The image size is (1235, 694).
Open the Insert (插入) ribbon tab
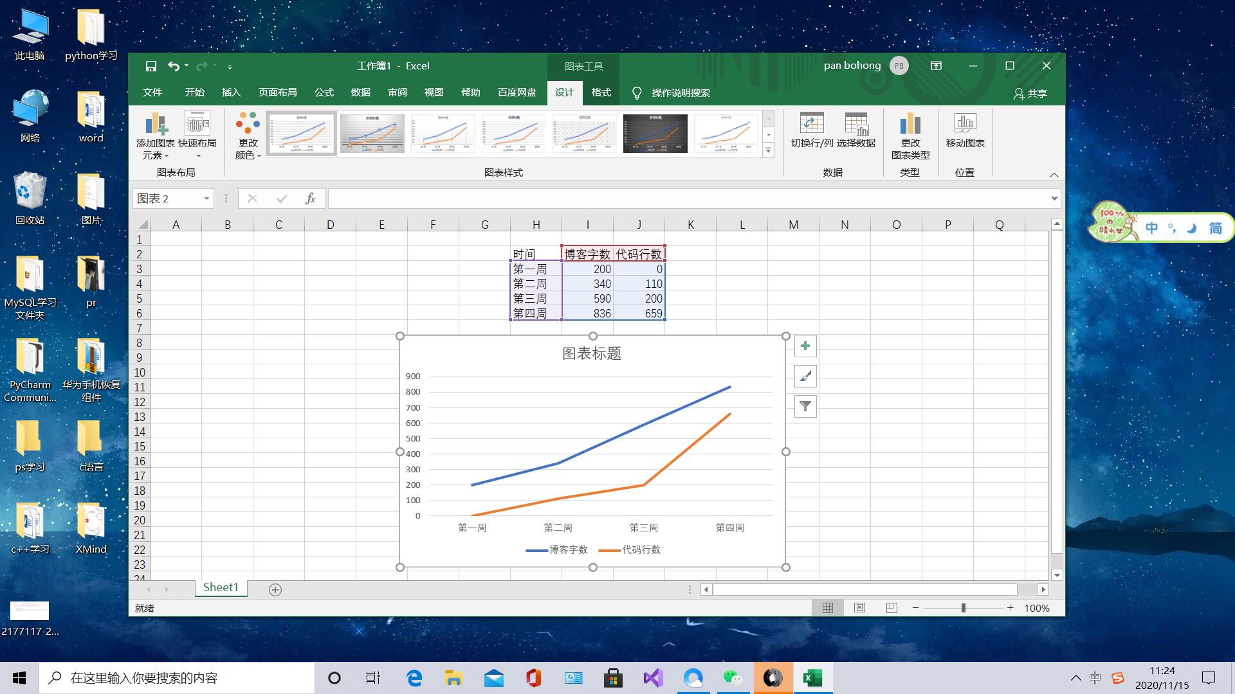coord(231,93)
